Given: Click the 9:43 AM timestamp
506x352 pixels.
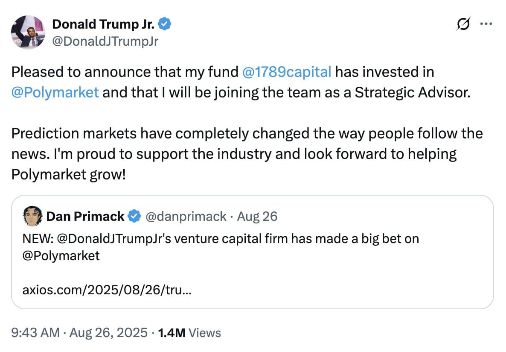Looking at the screenshot, I should (x=35, y=333).
